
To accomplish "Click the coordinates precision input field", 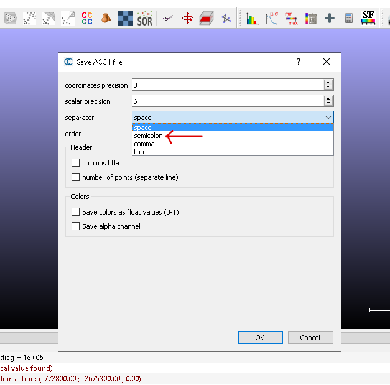I will [x=227, y=85].
